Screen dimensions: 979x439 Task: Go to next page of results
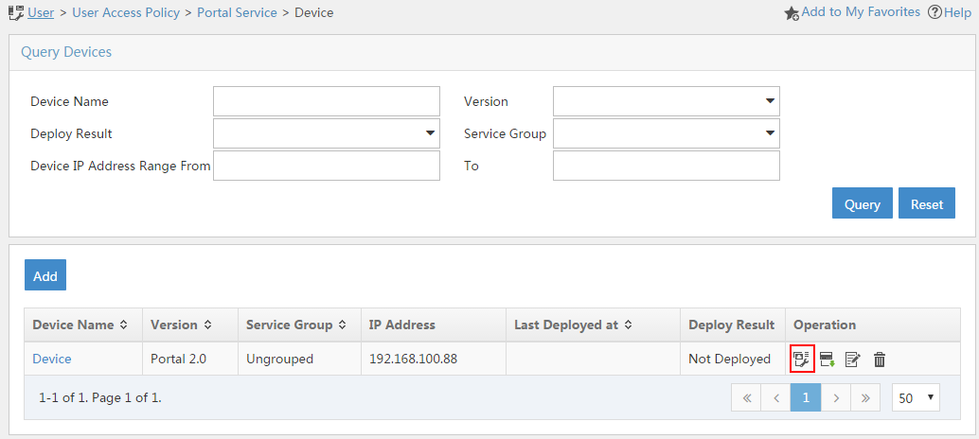(x=836, y=397)
